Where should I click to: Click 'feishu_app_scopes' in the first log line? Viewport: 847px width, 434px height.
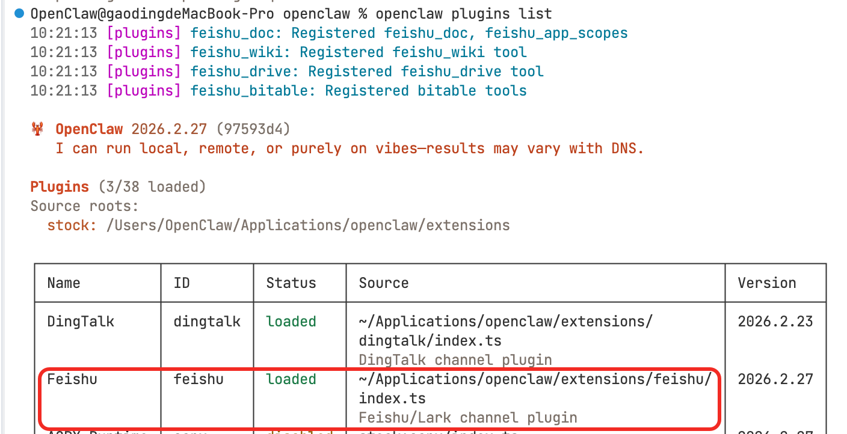(556, 33)
